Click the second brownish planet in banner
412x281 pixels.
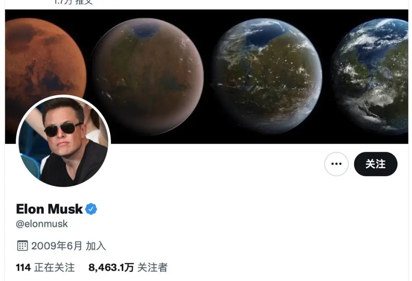(148, 76)
